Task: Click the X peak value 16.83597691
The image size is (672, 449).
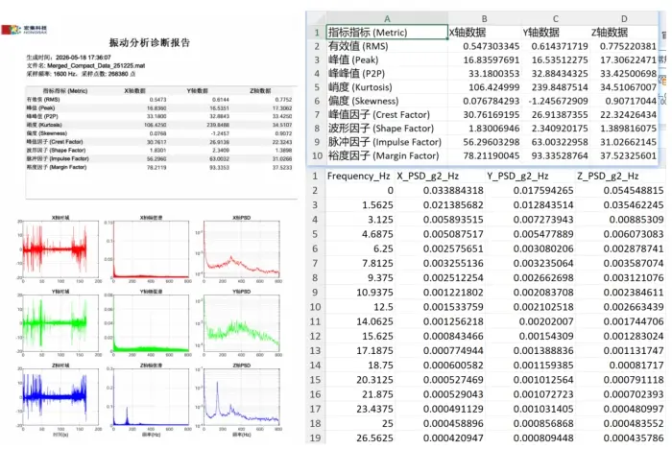Action: [x=491, y=59]
